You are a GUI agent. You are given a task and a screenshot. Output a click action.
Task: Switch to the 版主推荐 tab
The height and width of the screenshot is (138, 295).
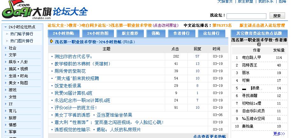click(x=130, y=33)
